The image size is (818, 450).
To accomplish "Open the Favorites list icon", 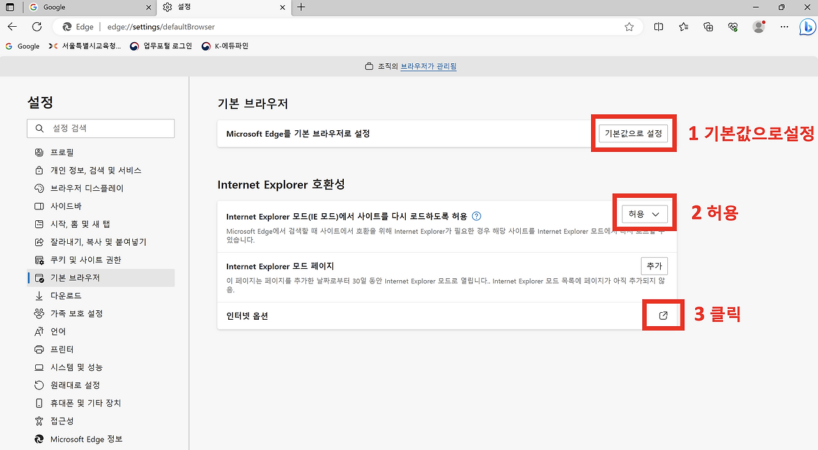I will coord(684,27).
